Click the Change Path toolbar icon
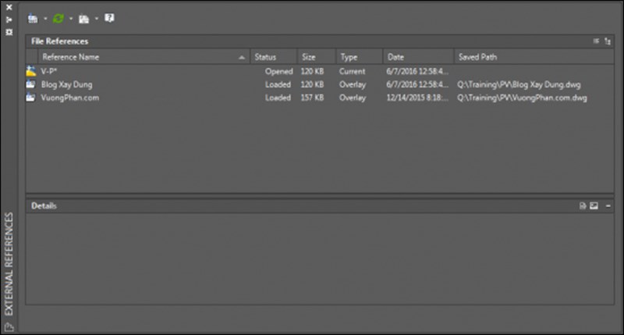 click(x=83, y=17)
